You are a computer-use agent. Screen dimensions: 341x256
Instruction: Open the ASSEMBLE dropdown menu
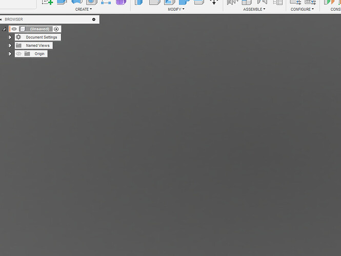tap(254, 9)
